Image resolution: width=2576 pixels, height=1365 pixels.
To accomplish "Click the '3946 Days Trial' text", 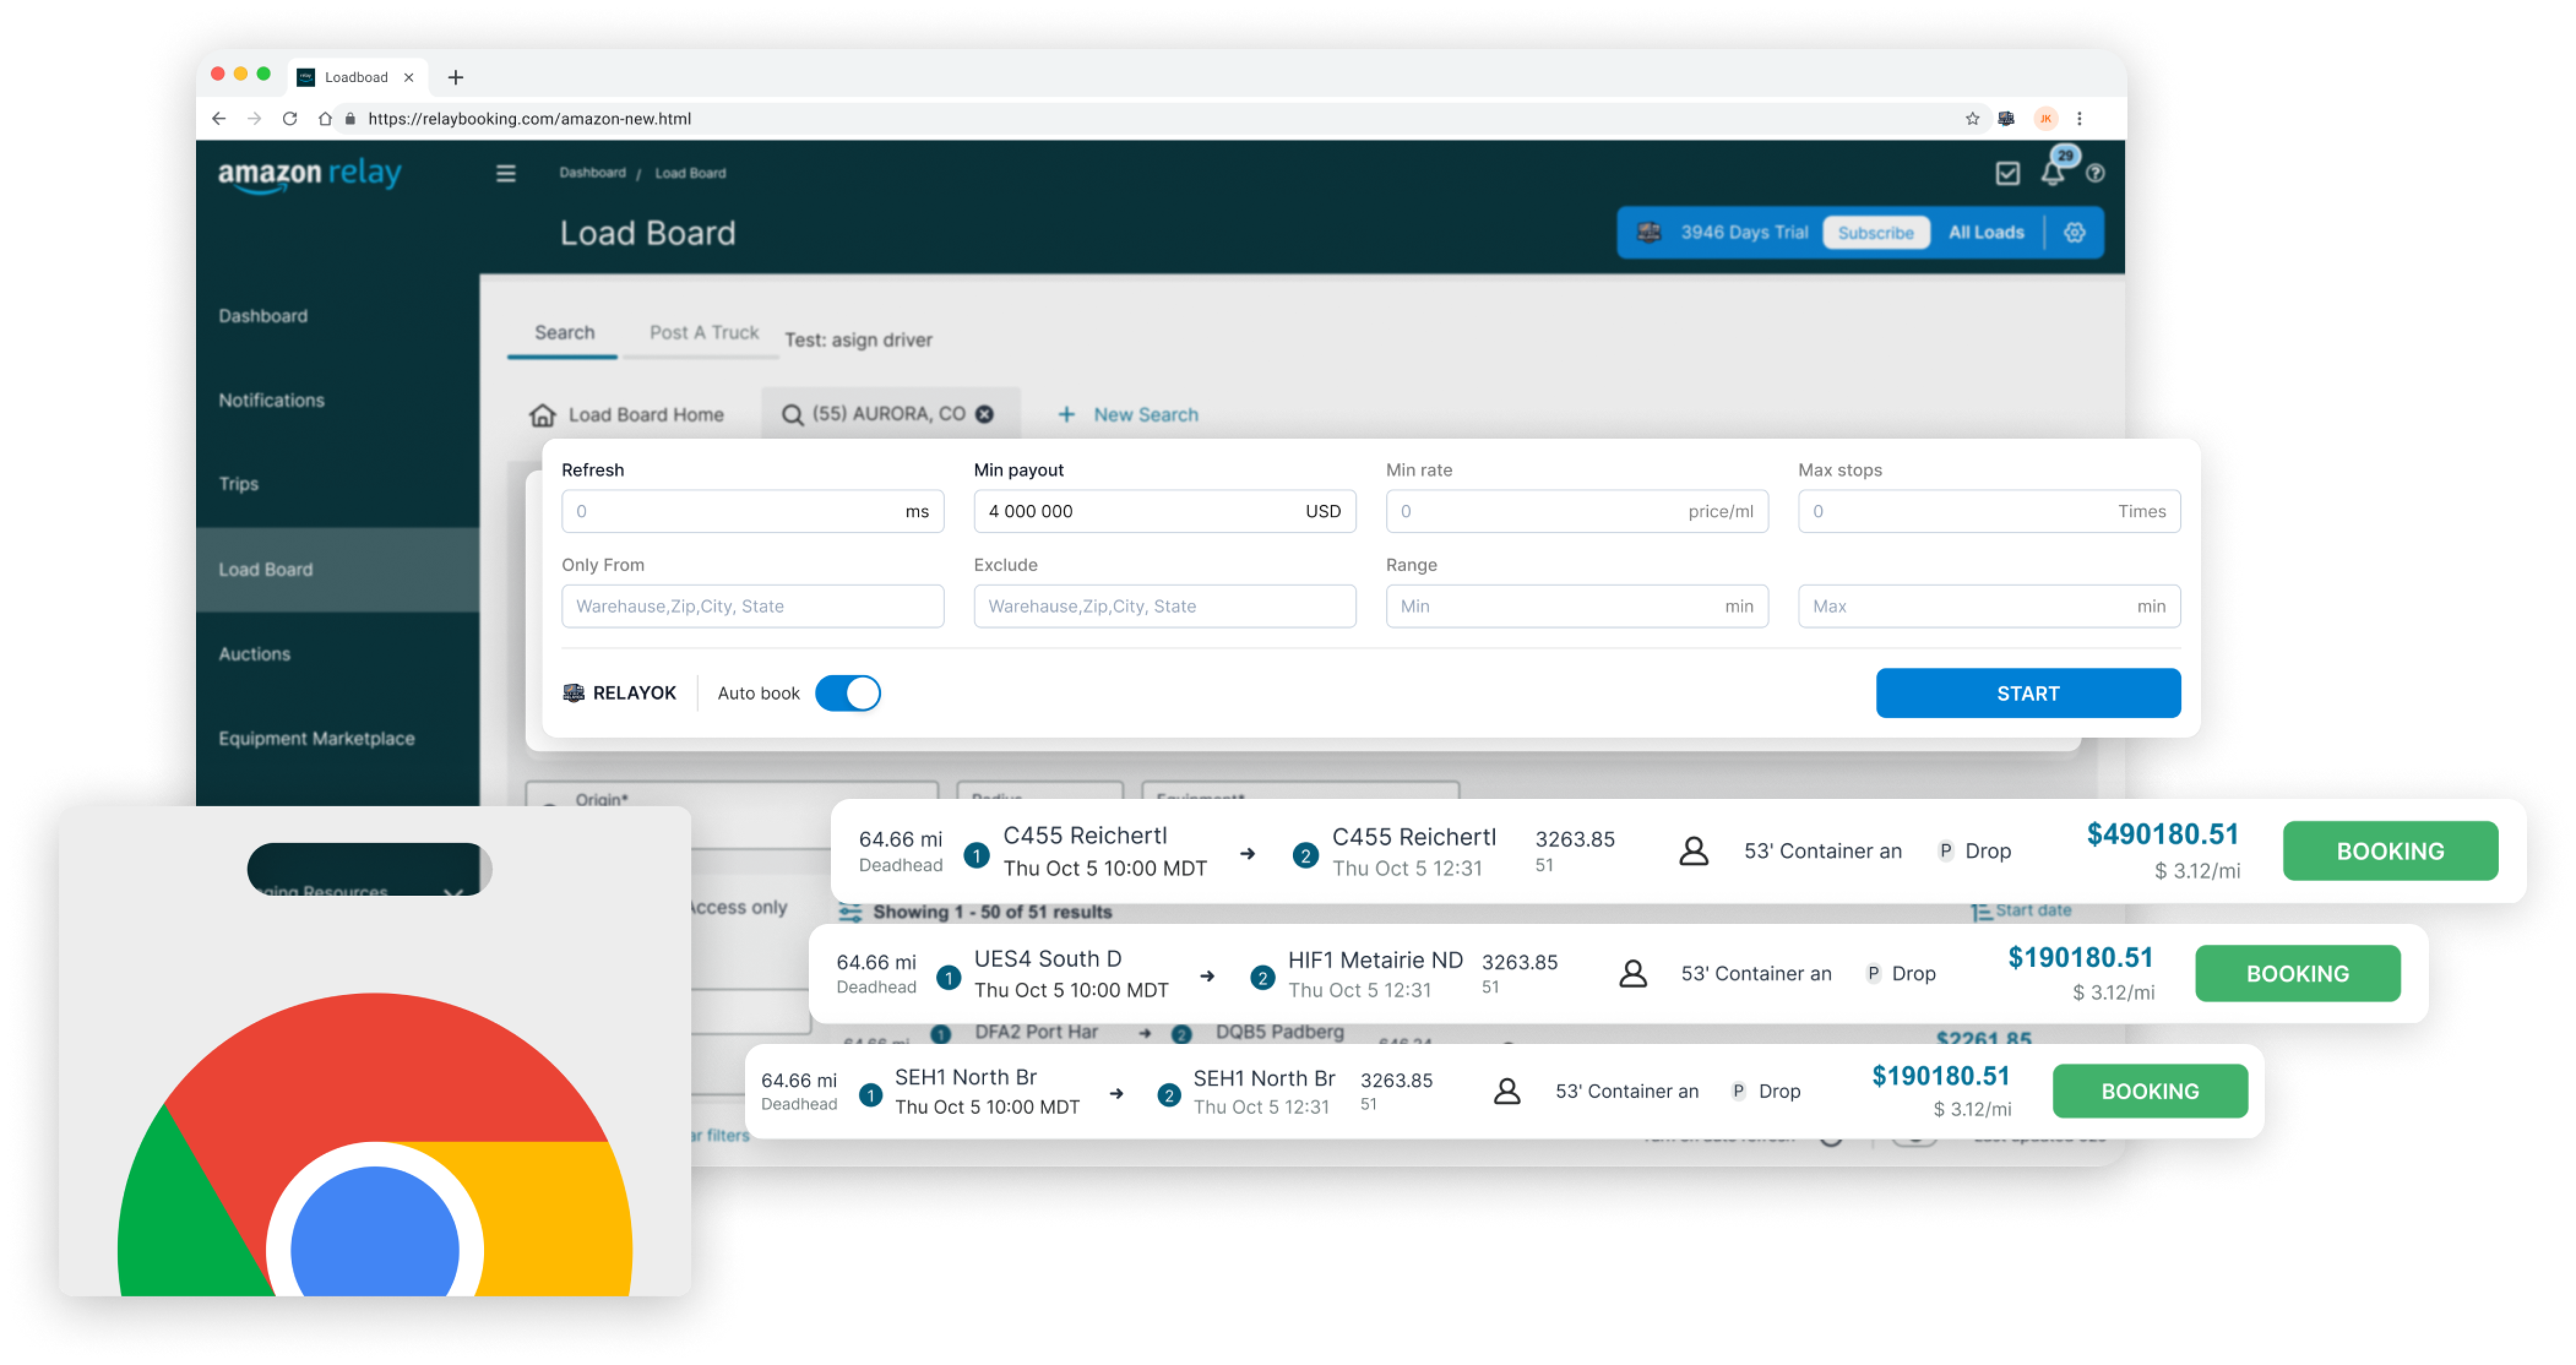I will pyautogui.click(x=1744, y=232).
